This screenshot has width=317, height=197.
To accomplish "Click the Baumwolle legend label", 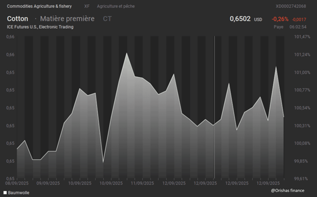I will (18, 193).
